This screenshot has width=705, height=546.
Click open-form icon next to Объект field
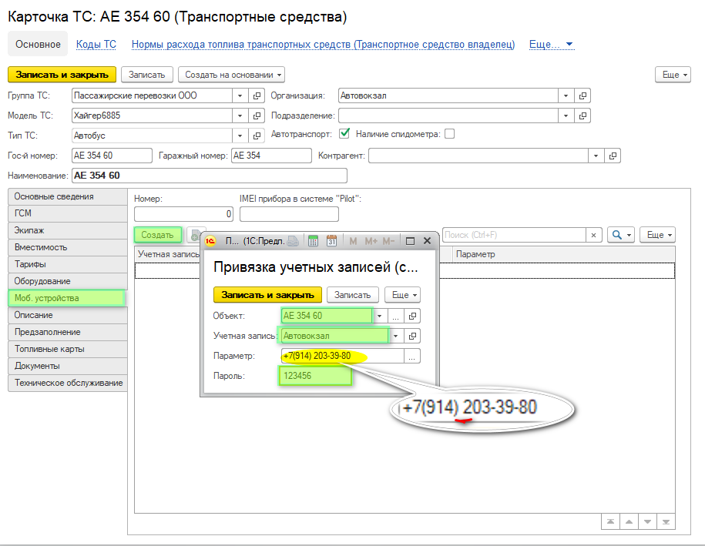pyautogui.click(x=413, y=316)
